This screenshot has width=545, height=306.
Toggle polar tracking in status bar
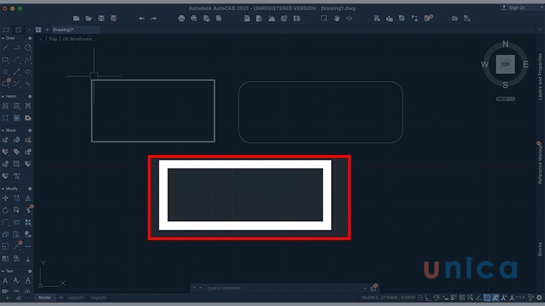[437, 298]
